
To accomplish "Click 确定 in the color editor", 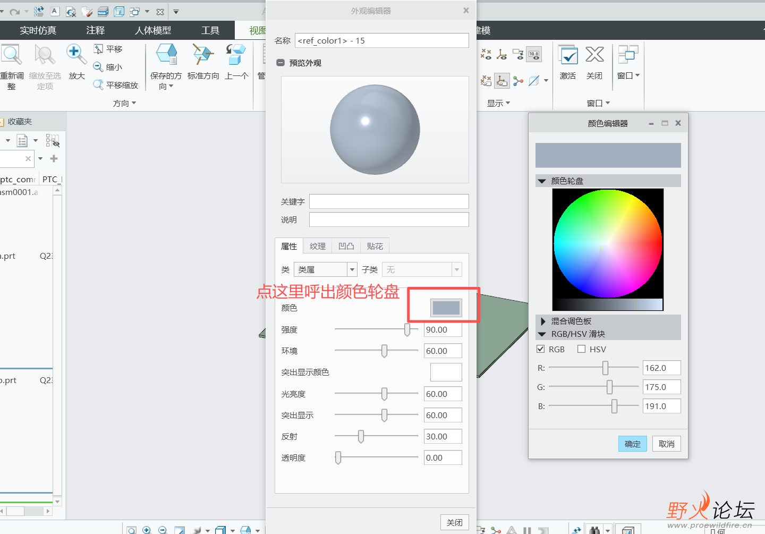I will [633, 444].
